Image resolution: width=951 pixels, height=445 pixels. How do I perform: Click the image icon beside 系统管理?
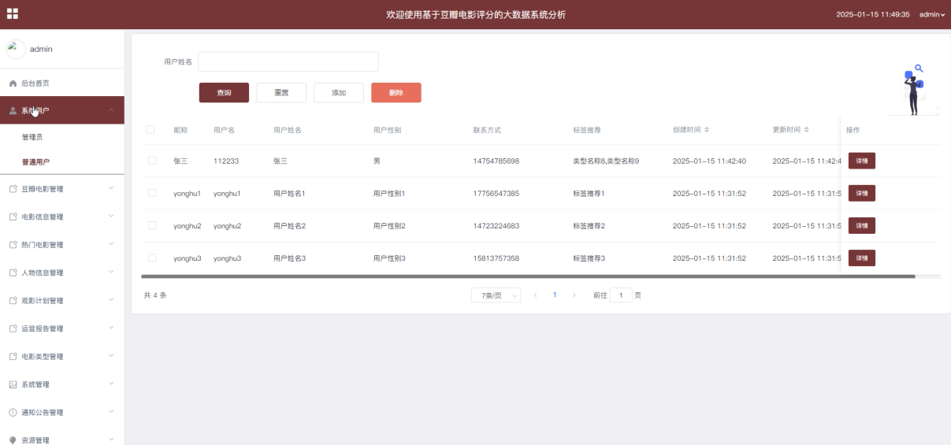pos(13,384)
